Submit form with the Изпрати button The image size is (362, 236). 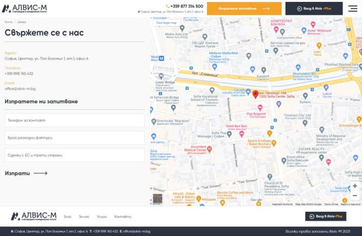(26, 173)
